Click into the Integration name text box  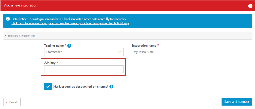pos(171,52)
